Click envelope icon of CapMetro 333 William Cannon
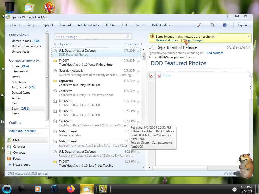The image size is (259, 194). pos(55,91)
